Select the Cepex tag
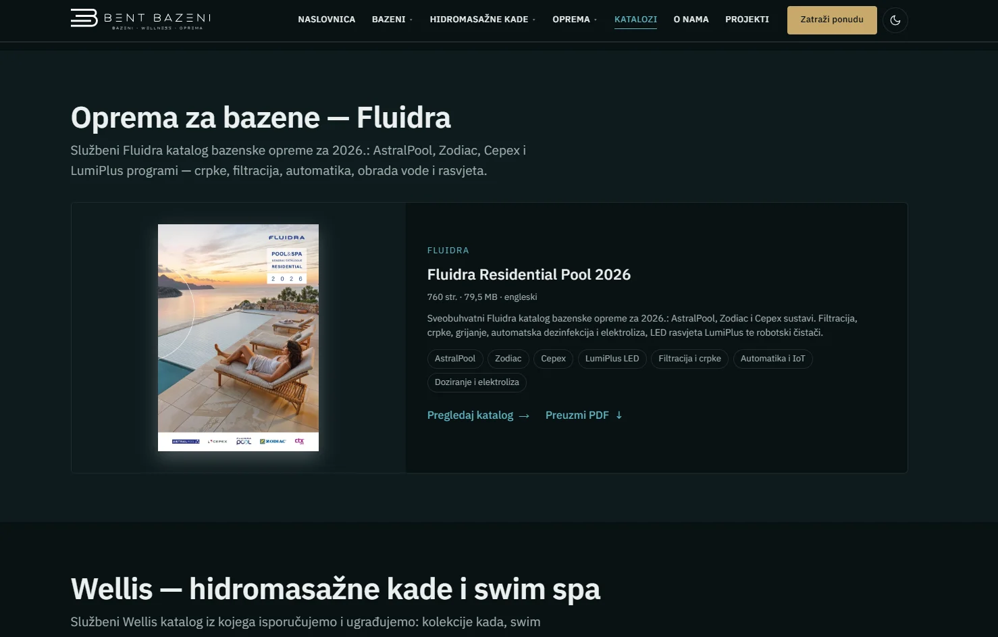Image resolution: width=998 pixels, height=637 pixels. point(553,359)
